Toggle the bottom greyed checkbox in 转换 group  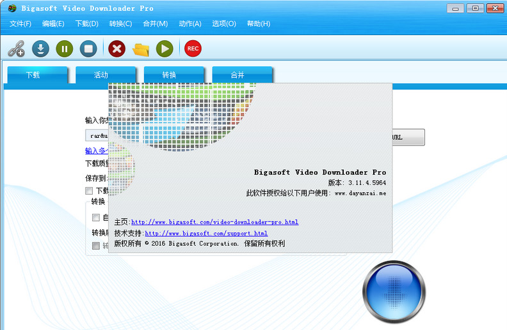tap(96, 246)
